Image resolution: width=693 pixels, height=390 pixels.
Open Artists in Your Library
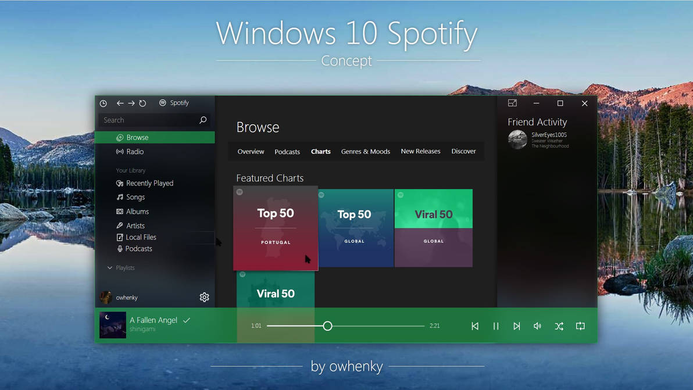(x=130, y=226)
